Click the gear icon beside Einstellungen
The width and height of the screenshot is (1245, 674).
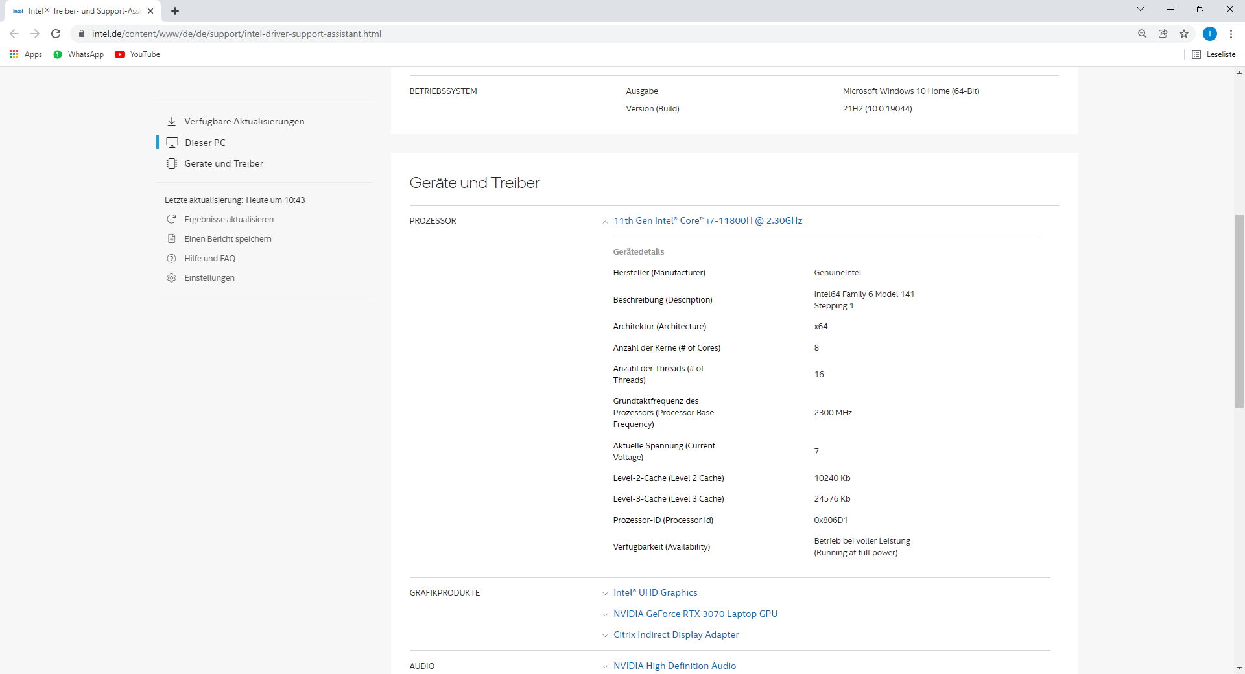click(172, 277)
